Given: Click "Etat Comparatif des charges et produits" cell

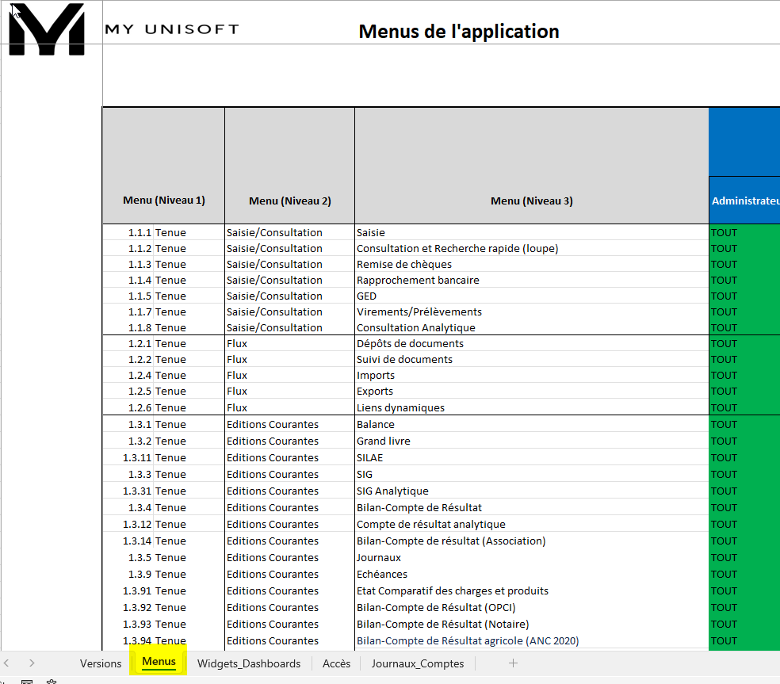Looking at the screenshot, I should tap(532, 591).
